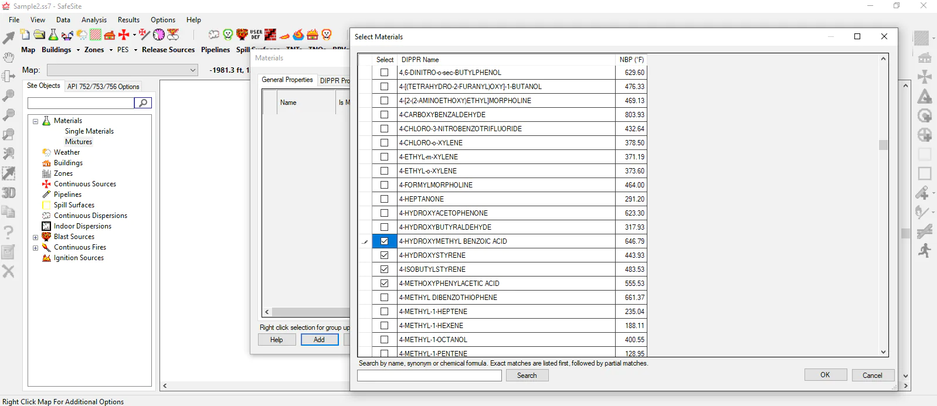The height and width of the screenshot is (406, 937).
Task: Select Indoor Dispersions in the tree
Action: [83, 226]
